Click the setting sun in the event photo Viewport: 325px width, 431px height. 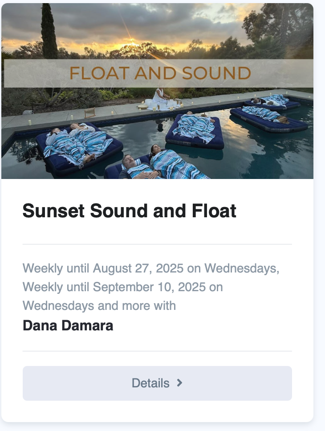133,43
